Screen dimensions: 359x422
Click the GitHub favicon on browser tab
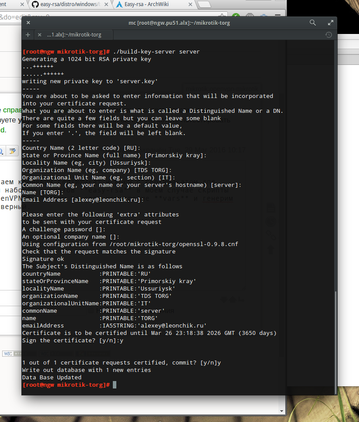point(35,4)
